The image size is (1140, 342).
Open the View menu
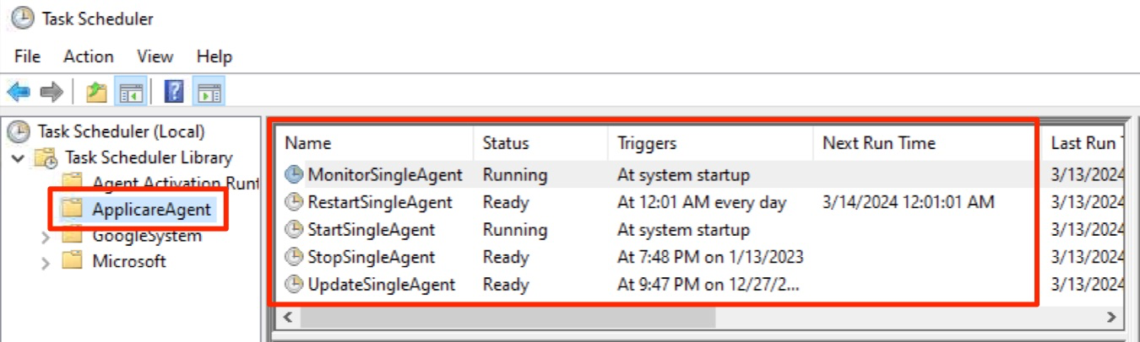pyautogui.click(x=155, y=56)
